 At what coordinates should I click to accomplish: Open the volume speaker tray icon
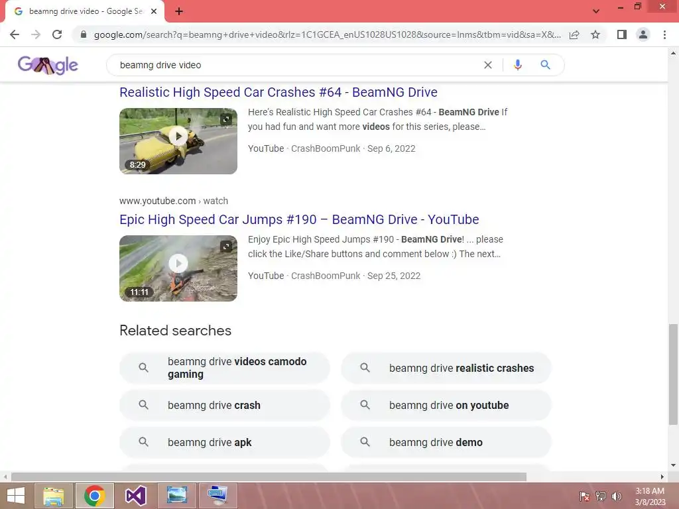pyautogui.click(x=616, y=496)
